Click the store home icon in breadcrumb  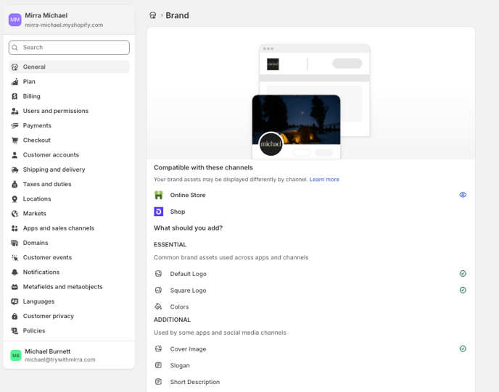click(x=153, y=15)
